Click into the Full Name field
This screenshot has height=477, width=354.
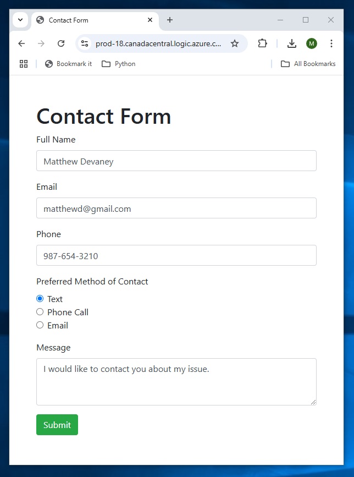pos(176,161)
